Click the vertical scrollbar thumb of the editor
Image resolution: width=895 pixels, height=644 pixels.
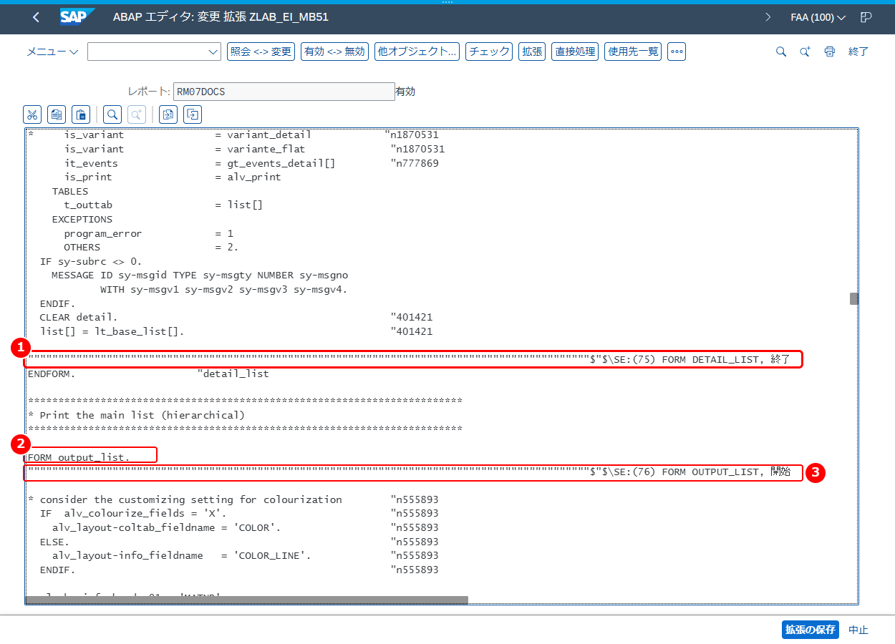pyautogui.click(x=854, y=298)
